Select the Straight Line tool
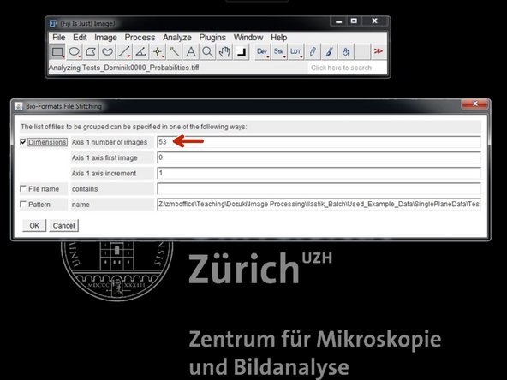Screen dimensions: 507x380 click(124, 51)
